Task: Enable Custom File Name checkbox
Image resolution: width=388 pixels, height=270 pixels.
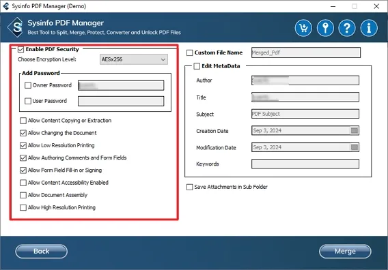Action: [189, 52]
